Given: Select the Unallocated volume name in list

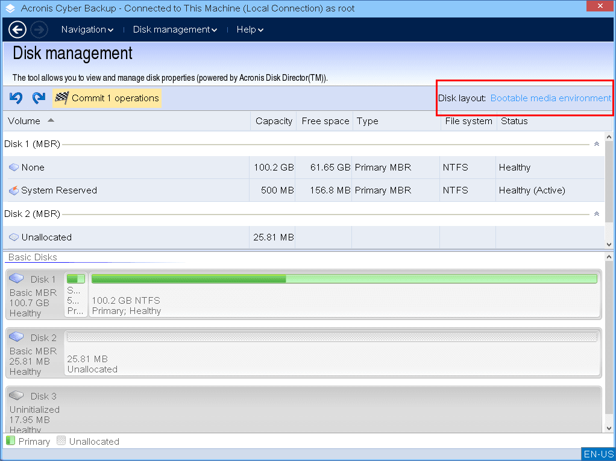Looking at the screenshot, I should click(x=46, y=237).
